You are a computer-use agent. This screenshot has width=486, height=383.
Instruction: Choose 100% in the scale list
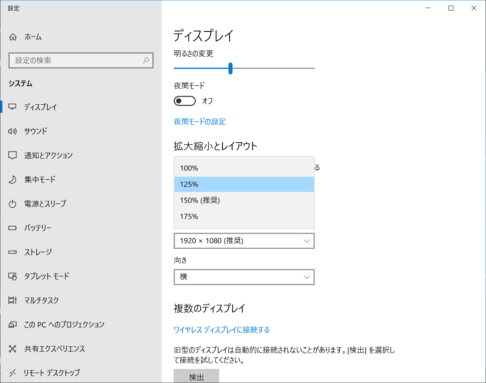pos(189,168)
